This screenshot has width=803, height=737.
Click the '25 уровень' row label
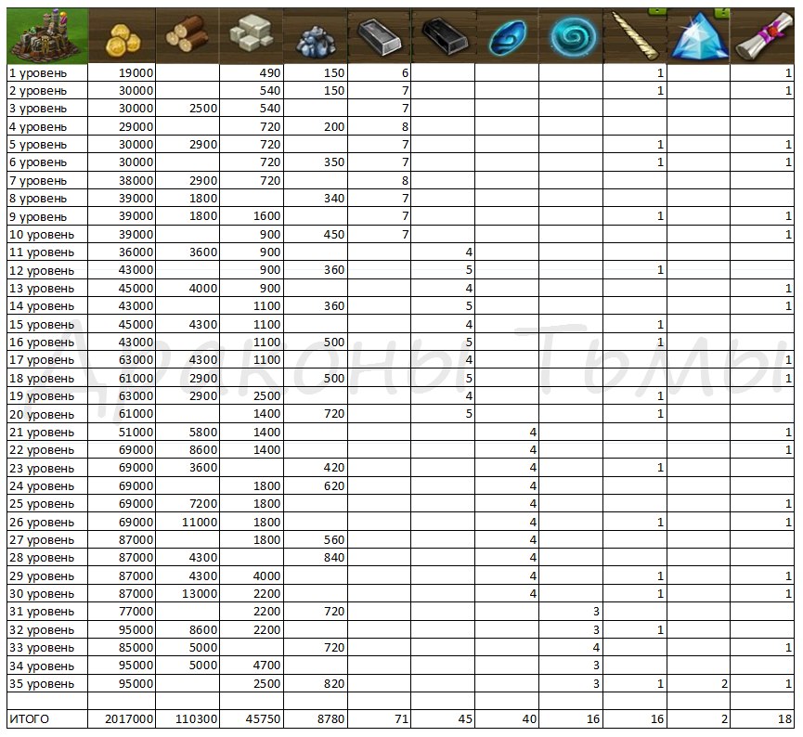42,504
